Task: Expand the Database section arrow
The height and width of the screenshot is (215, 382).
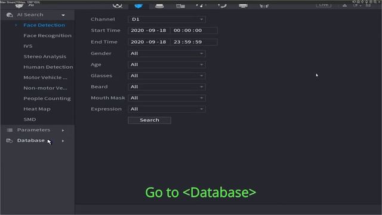Action: coord(63,141)
